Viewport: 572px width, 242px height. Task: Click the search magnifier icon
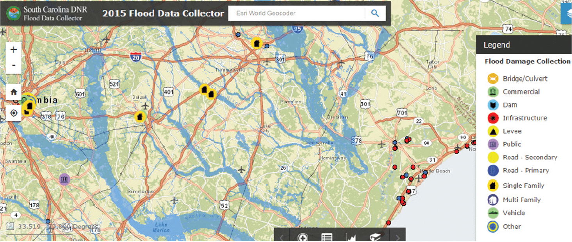pyautogui.click(x=375, y=13)
